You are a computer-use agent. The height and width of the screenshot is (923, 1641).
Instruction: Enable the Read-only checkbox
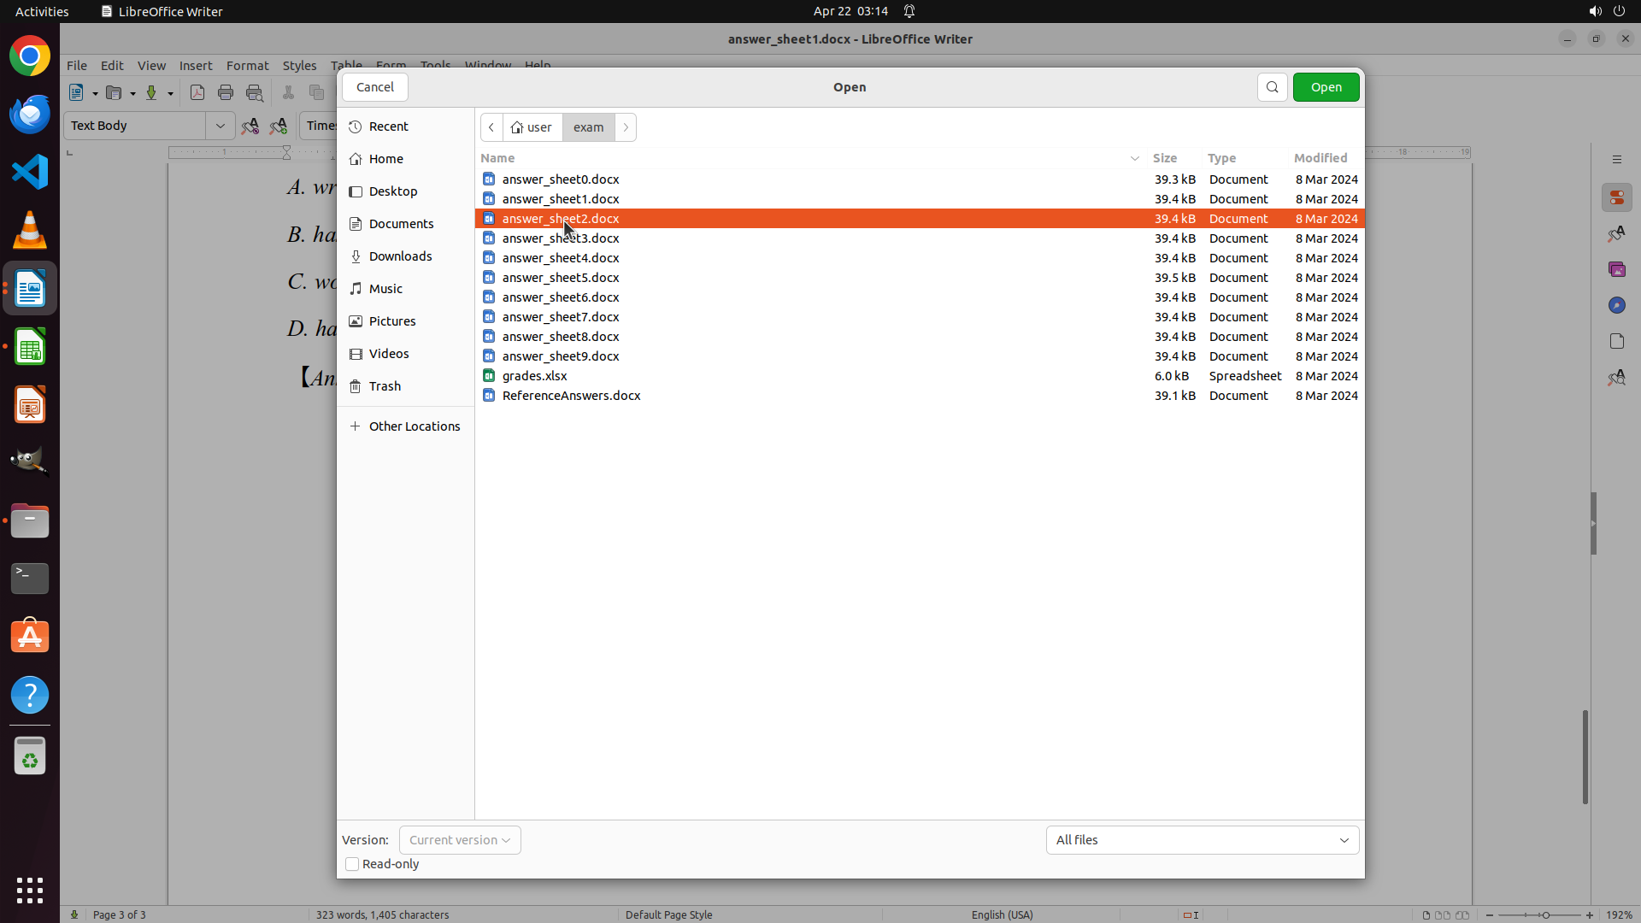[352, 864]
